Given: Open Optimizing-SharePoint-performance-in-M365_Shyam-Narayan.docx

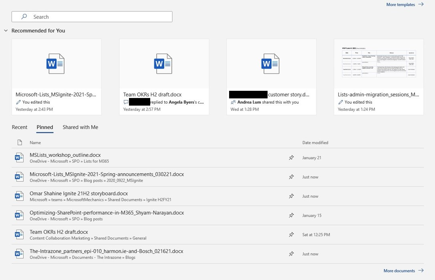Looking at the screenshot, I should 107,213.
